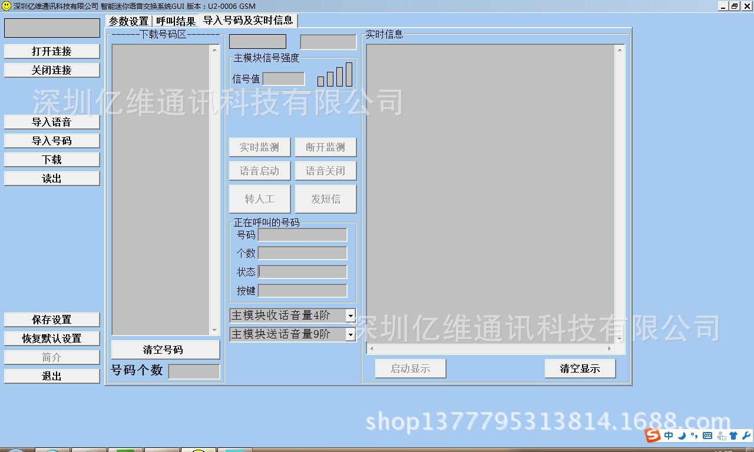
Task: Click the 断开监测 button
Action: pyautogui.click(x=326, y=147)
